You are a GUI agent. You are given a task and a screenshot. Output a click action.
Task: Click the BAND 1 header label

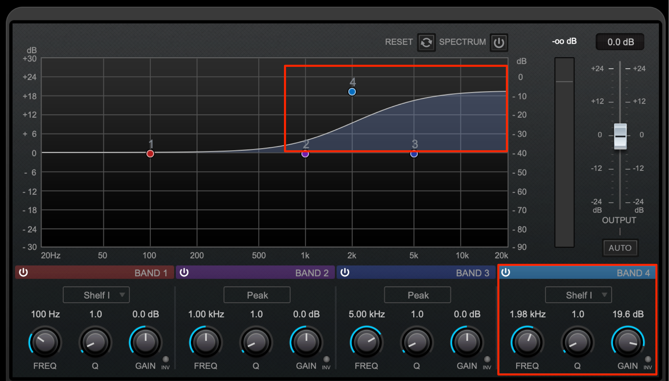tap(151, 273)
